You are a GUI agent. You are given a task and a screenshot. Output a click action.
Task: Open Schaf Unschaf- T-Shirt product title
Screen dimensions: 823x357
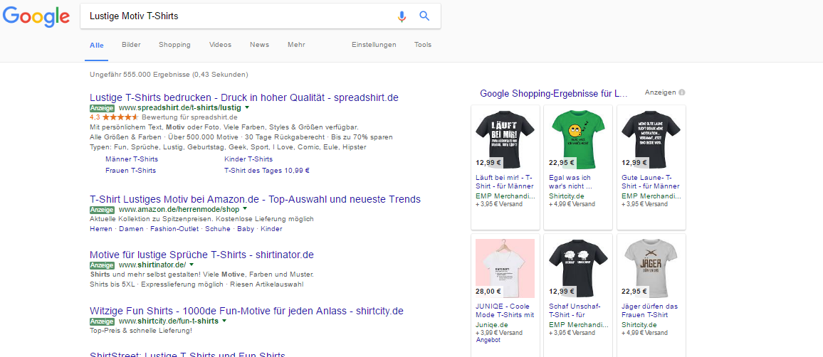[575, 310]
